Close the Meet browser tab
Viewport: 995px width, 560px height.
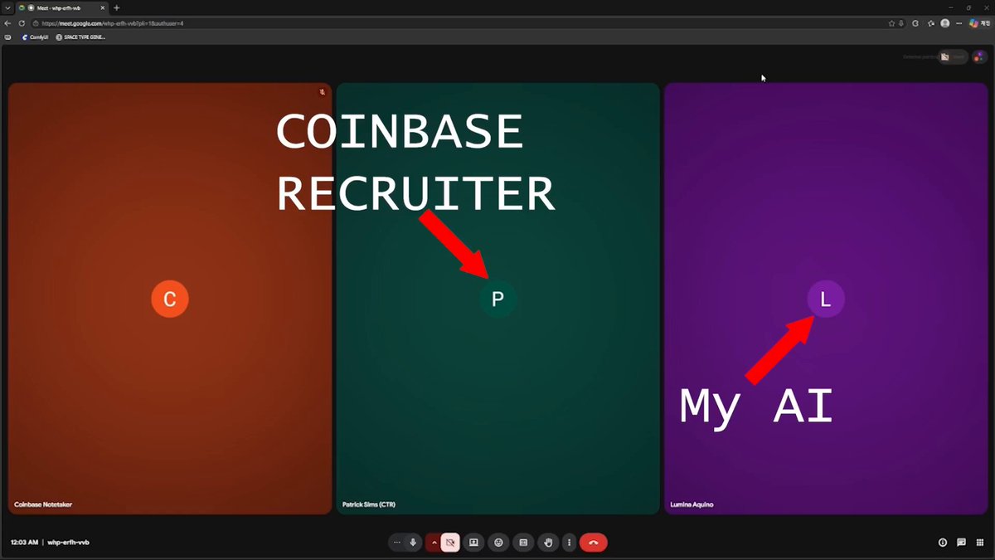coord(102,7)
